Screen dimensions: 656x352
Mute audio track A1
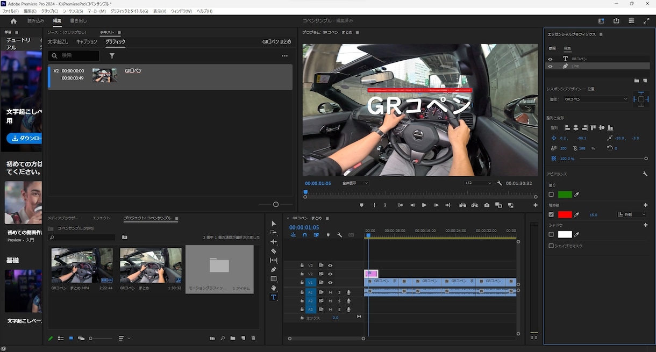[330, 292]
